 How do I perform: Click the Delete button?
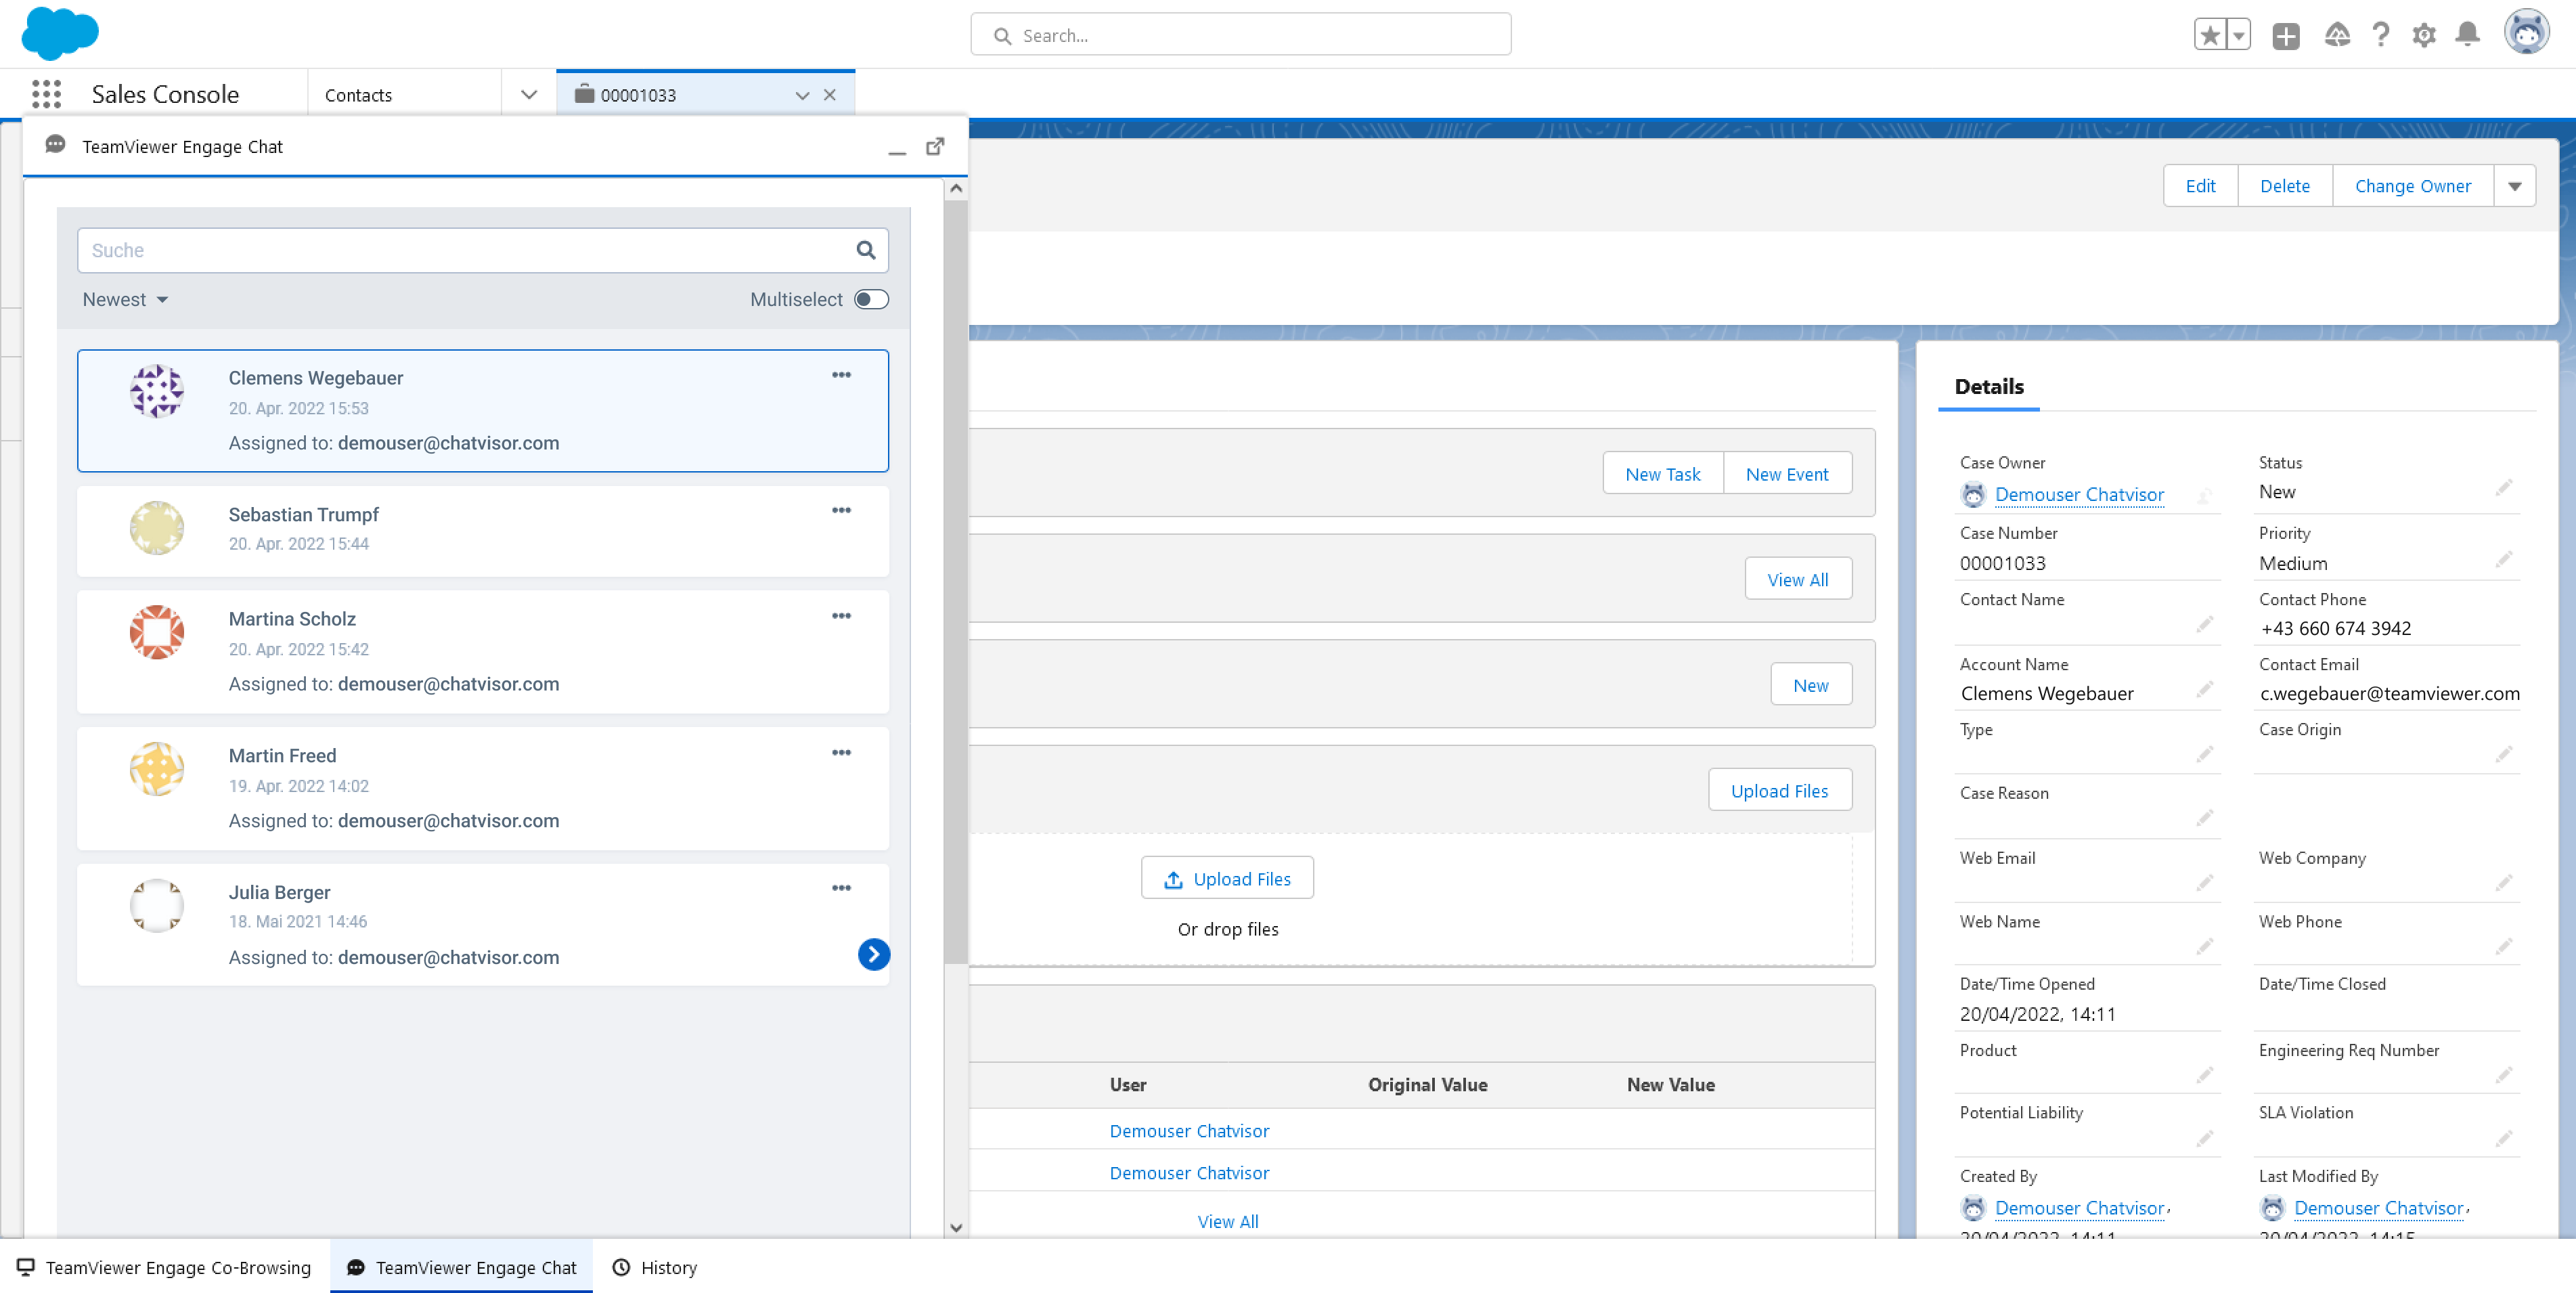2285,187
